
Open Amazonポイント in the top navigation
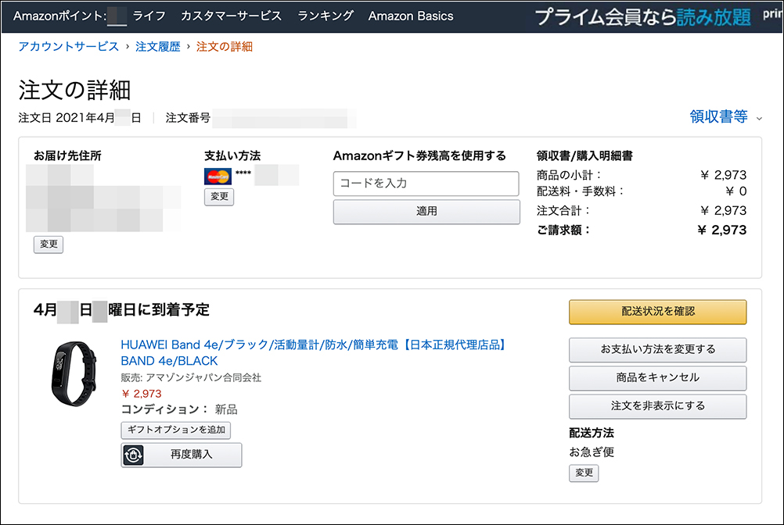[59, 16]
